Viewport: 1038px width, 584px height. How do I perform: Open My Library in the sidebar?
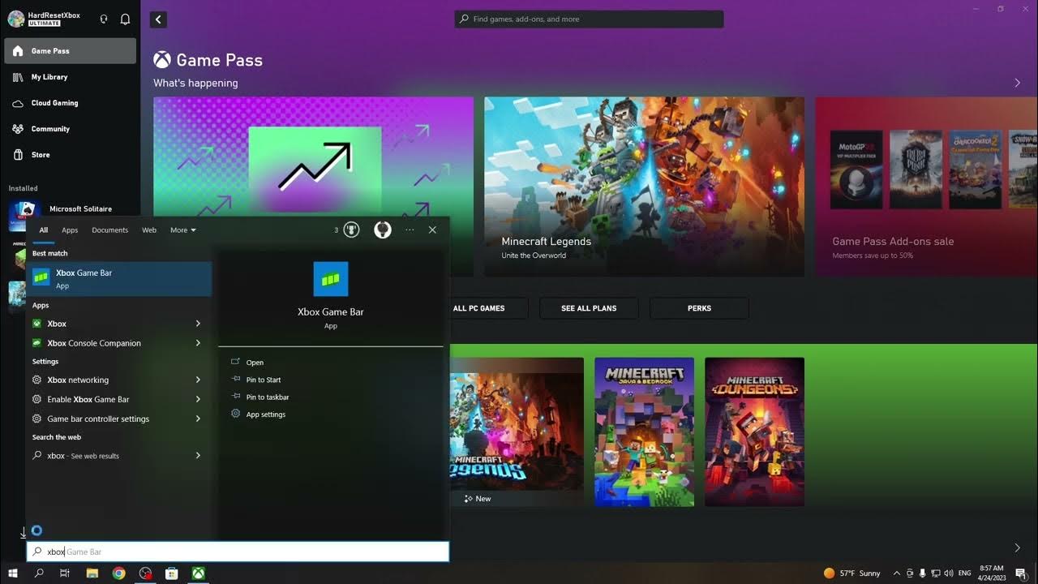pos(70,77)
